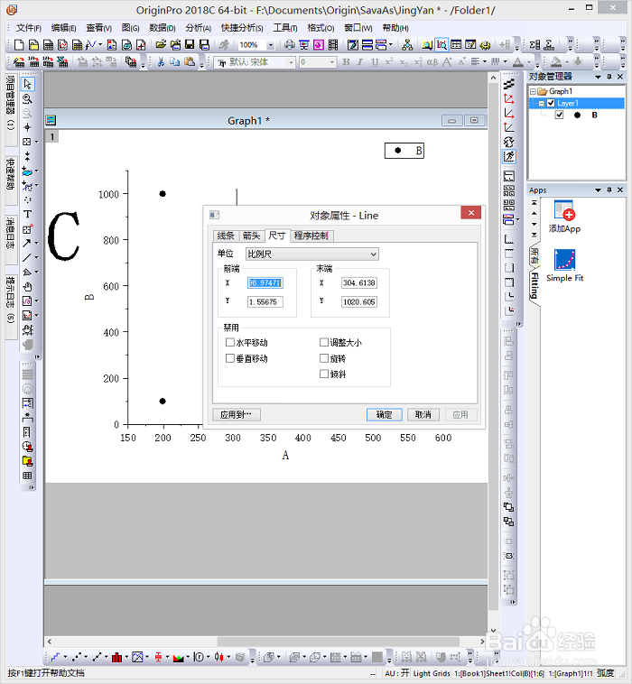This screenshot has width=632, height=684.
Task: Uncheck plot B visibility in Object Manager
Action: point(559,116)
